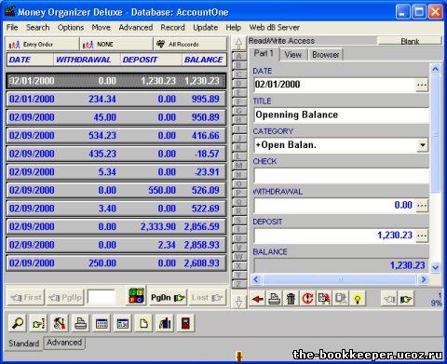Screen dimensions: 447x364
Task: Open the bar chart graph icon
Action: click(x=165, y=323)
